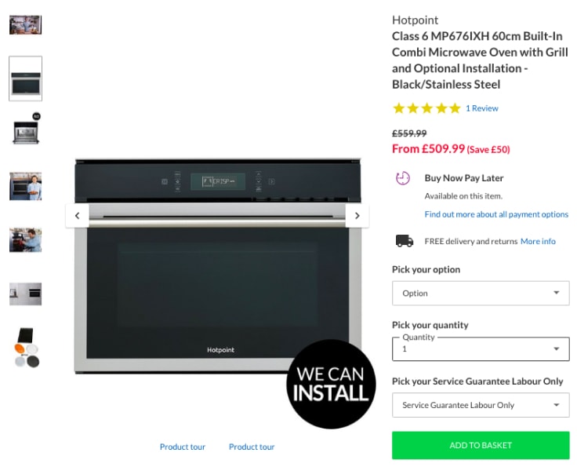Click the five-star rating
This screenshot has height=467, width=577.
tap(426, 108)
